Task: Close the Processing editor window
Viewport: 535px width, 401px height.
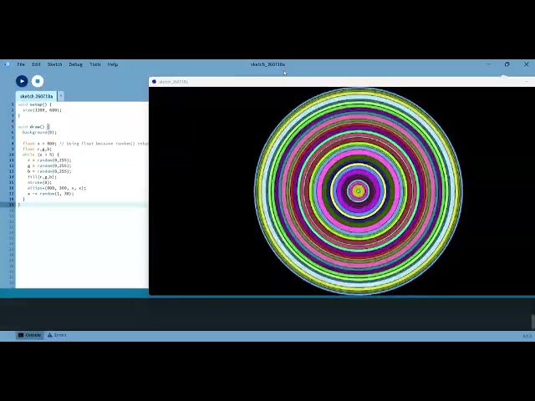Action: [526, 64]
